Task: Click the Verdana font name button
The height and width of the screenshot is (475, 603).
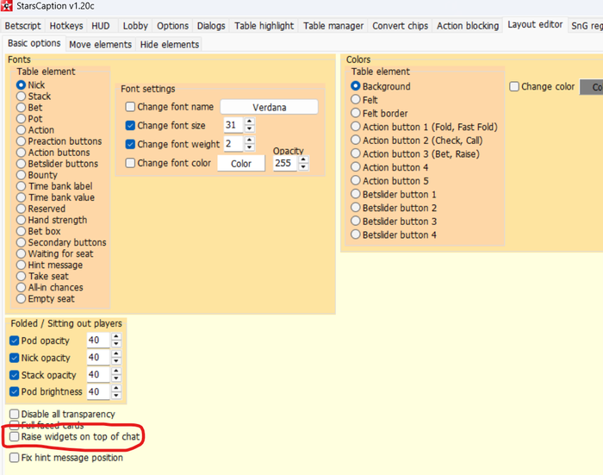Action: click(269, 107)
